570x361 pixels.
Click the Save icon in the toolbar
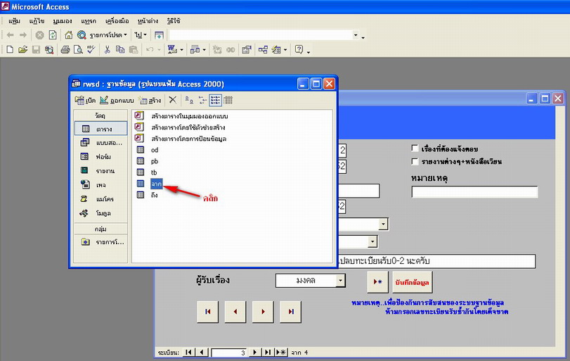(x=36, y=50)
